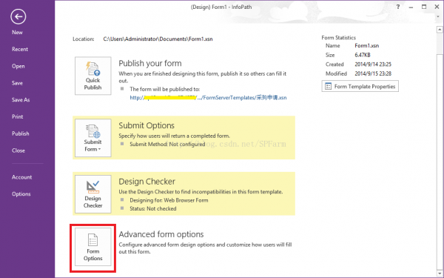
Task: Select Print in the sidebar
Action: click(17, 116)
